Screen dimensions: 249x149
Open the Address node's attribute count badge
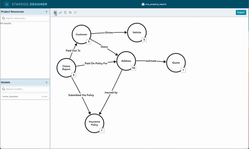[133, 68]
